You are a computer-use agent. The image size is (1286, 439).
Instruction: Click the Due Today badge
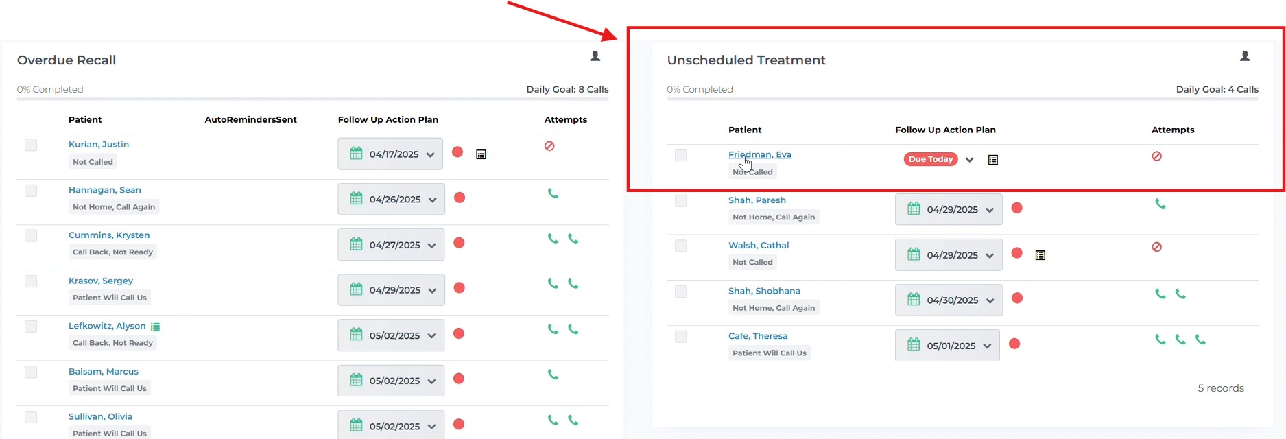coord(931,159)
